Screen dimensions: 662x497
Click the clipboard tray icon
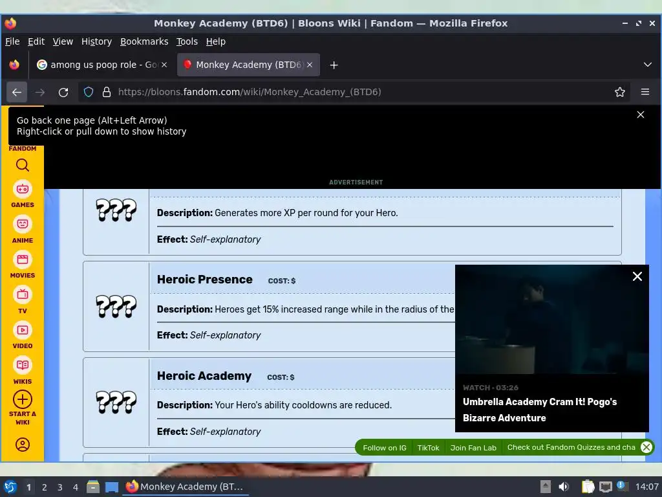588,487
